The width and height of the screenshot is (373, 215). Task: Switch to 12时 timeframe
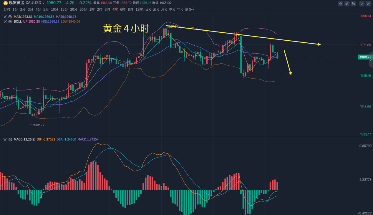[x=139, y=9]
